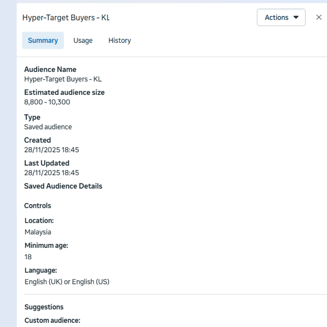
Task: Expand the Controls section heading
Action: click(37, 206)
